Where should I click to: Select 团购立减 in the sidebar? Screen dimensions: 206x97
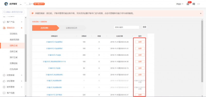click(12, 46)
